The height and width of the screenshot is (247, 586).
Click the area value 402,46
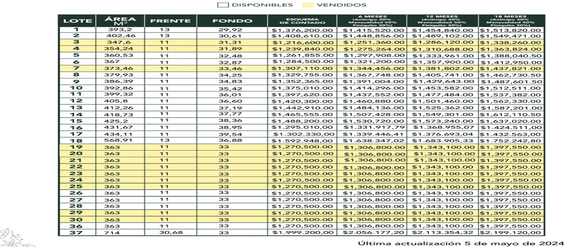point(121,36)
